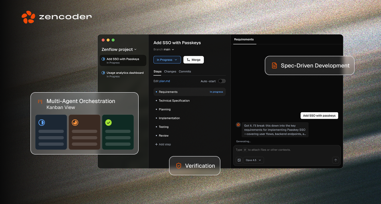381x204 pixels.
Task: Click the Spec-Driven Development document icon
Action: click(274, 65)
